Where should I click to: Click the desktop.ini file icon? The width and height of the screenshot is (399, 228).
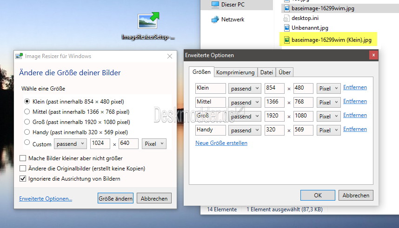(286, 18)
